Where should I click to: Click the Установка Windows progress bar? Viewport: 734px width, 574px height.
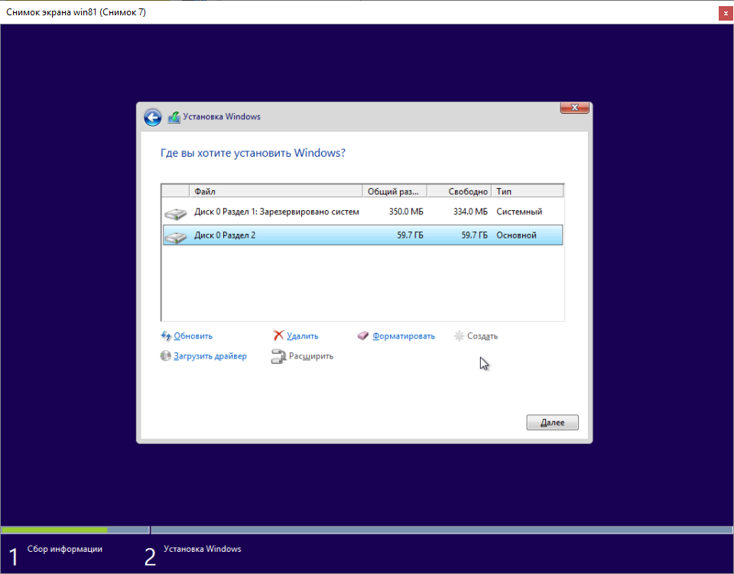pos(441,530)
